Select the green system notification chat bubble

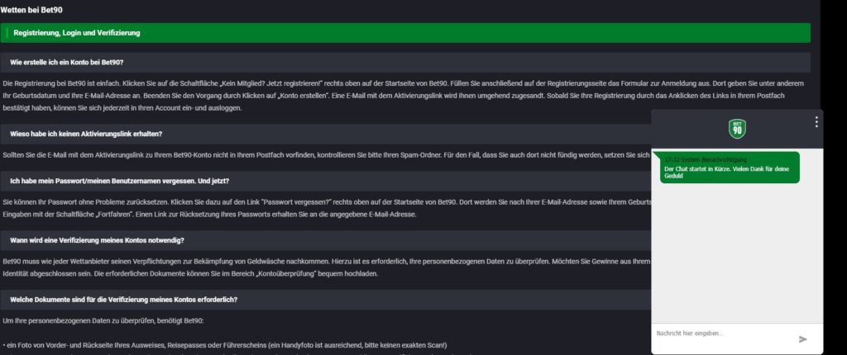[x=730, y=168]
